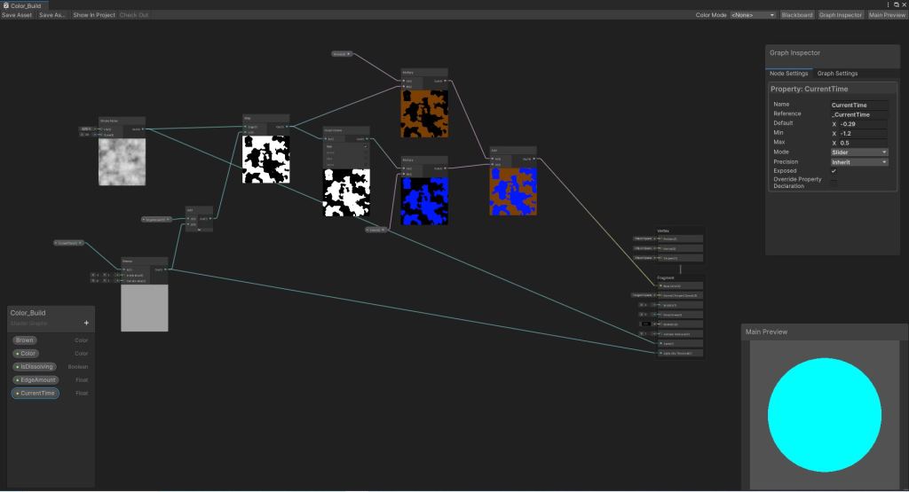Expand the Precision dropdown set to Inherit

tap(858, 162)
